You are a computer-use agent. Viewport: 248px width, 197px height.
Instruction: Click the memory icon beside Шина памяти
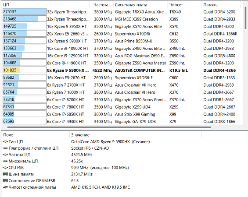[5, 174]
